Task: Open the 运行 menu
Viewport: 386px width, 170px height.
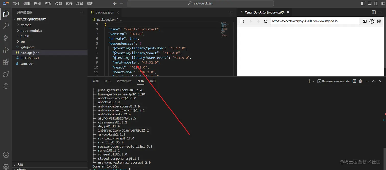Action: point(69,4)
